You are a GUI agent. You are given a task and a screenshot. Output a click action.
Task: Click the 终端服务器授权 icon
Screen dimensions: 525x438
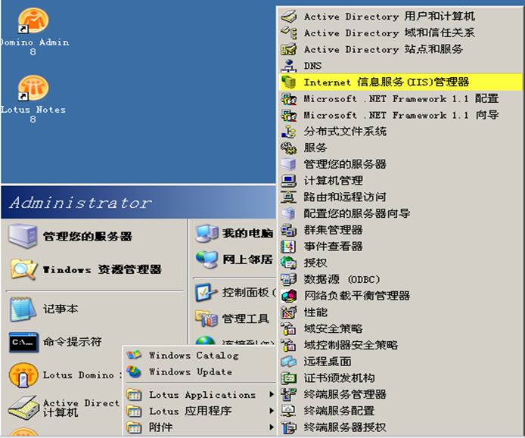pyautogui.click(x=289, y=427)
